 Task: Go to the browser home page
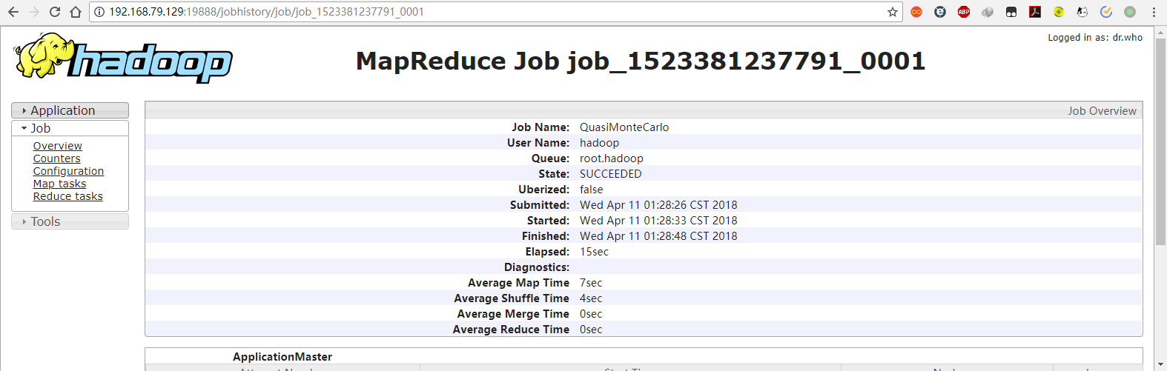point(76,12)
